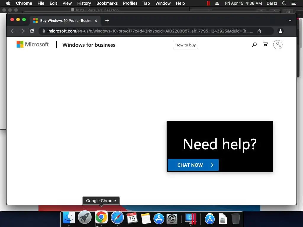Click Google Chrome in the Dock
The height and width of the screenshot is (227, 303).
[x=101, y=217]
